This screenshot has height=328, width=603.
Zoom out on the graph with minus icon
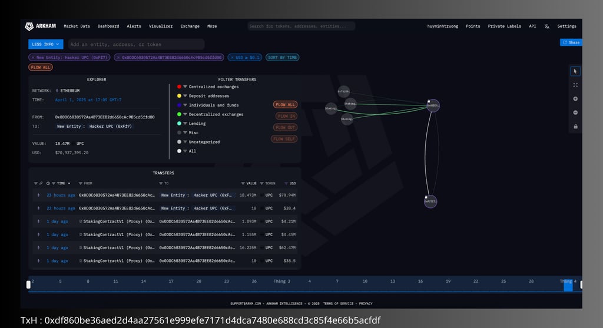point(575,112)
